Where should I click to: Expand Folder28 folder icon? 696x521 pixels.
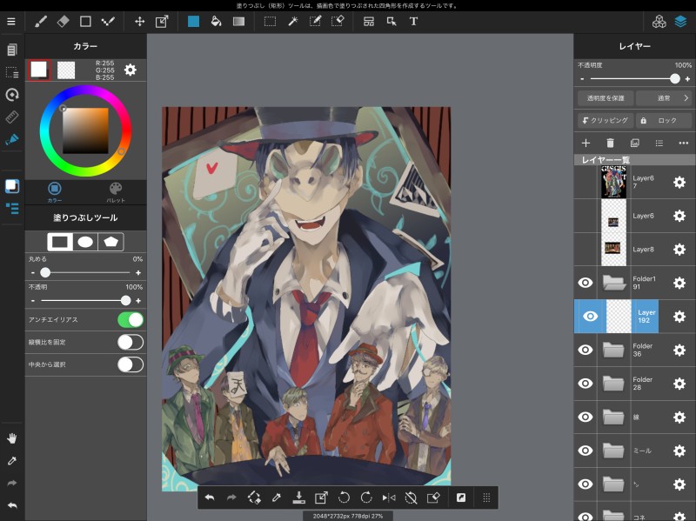[x=614, y=384]
